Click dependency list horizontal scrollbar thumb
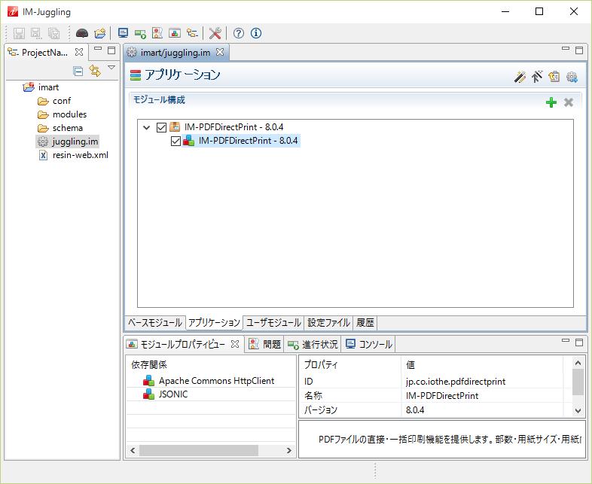592x484 pixels. (199, 450)
